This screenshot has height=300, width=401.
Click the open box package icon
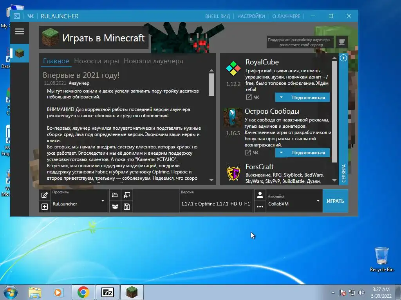[115, 207]
